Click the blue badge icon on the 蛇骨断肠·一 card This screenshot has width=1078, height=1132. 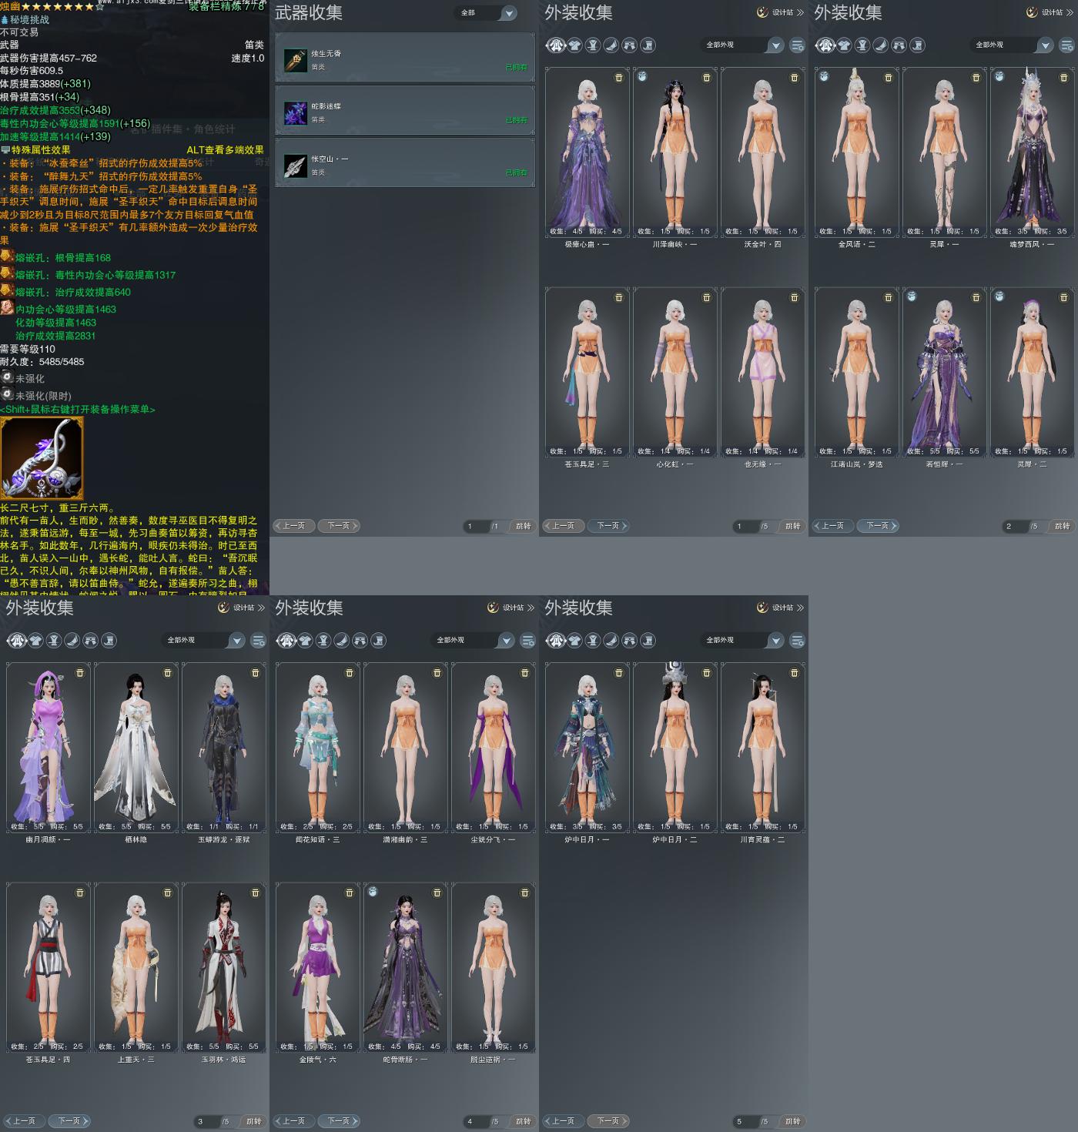373,892
